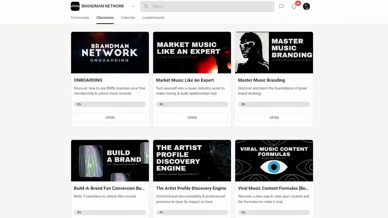View the Leaderboards tab
The height and width of the screenshot is (218, 388).
pos(153,18)
